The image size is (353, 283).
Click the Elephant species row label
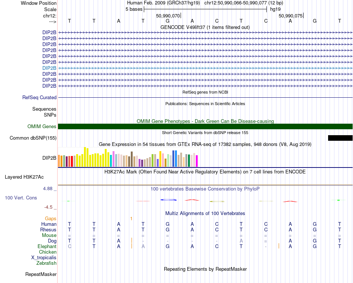[x=47, y=246]
